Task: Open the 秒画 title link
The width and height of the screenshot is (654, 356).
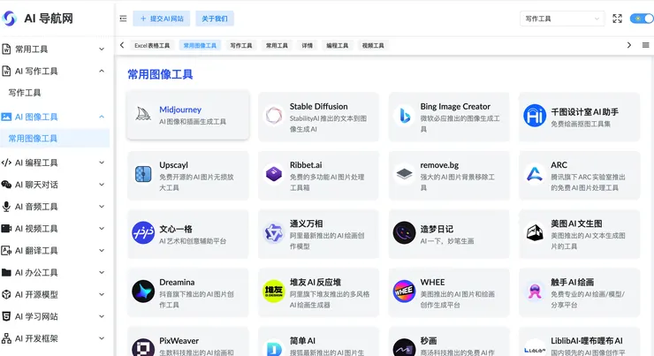Action: point(429,341)
